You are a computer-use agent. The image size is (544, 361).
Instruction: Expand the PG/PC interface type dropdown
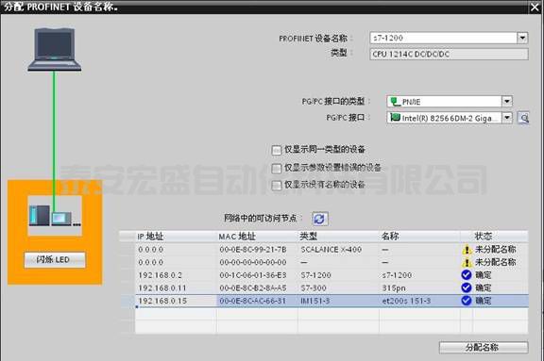click(507, 102)
